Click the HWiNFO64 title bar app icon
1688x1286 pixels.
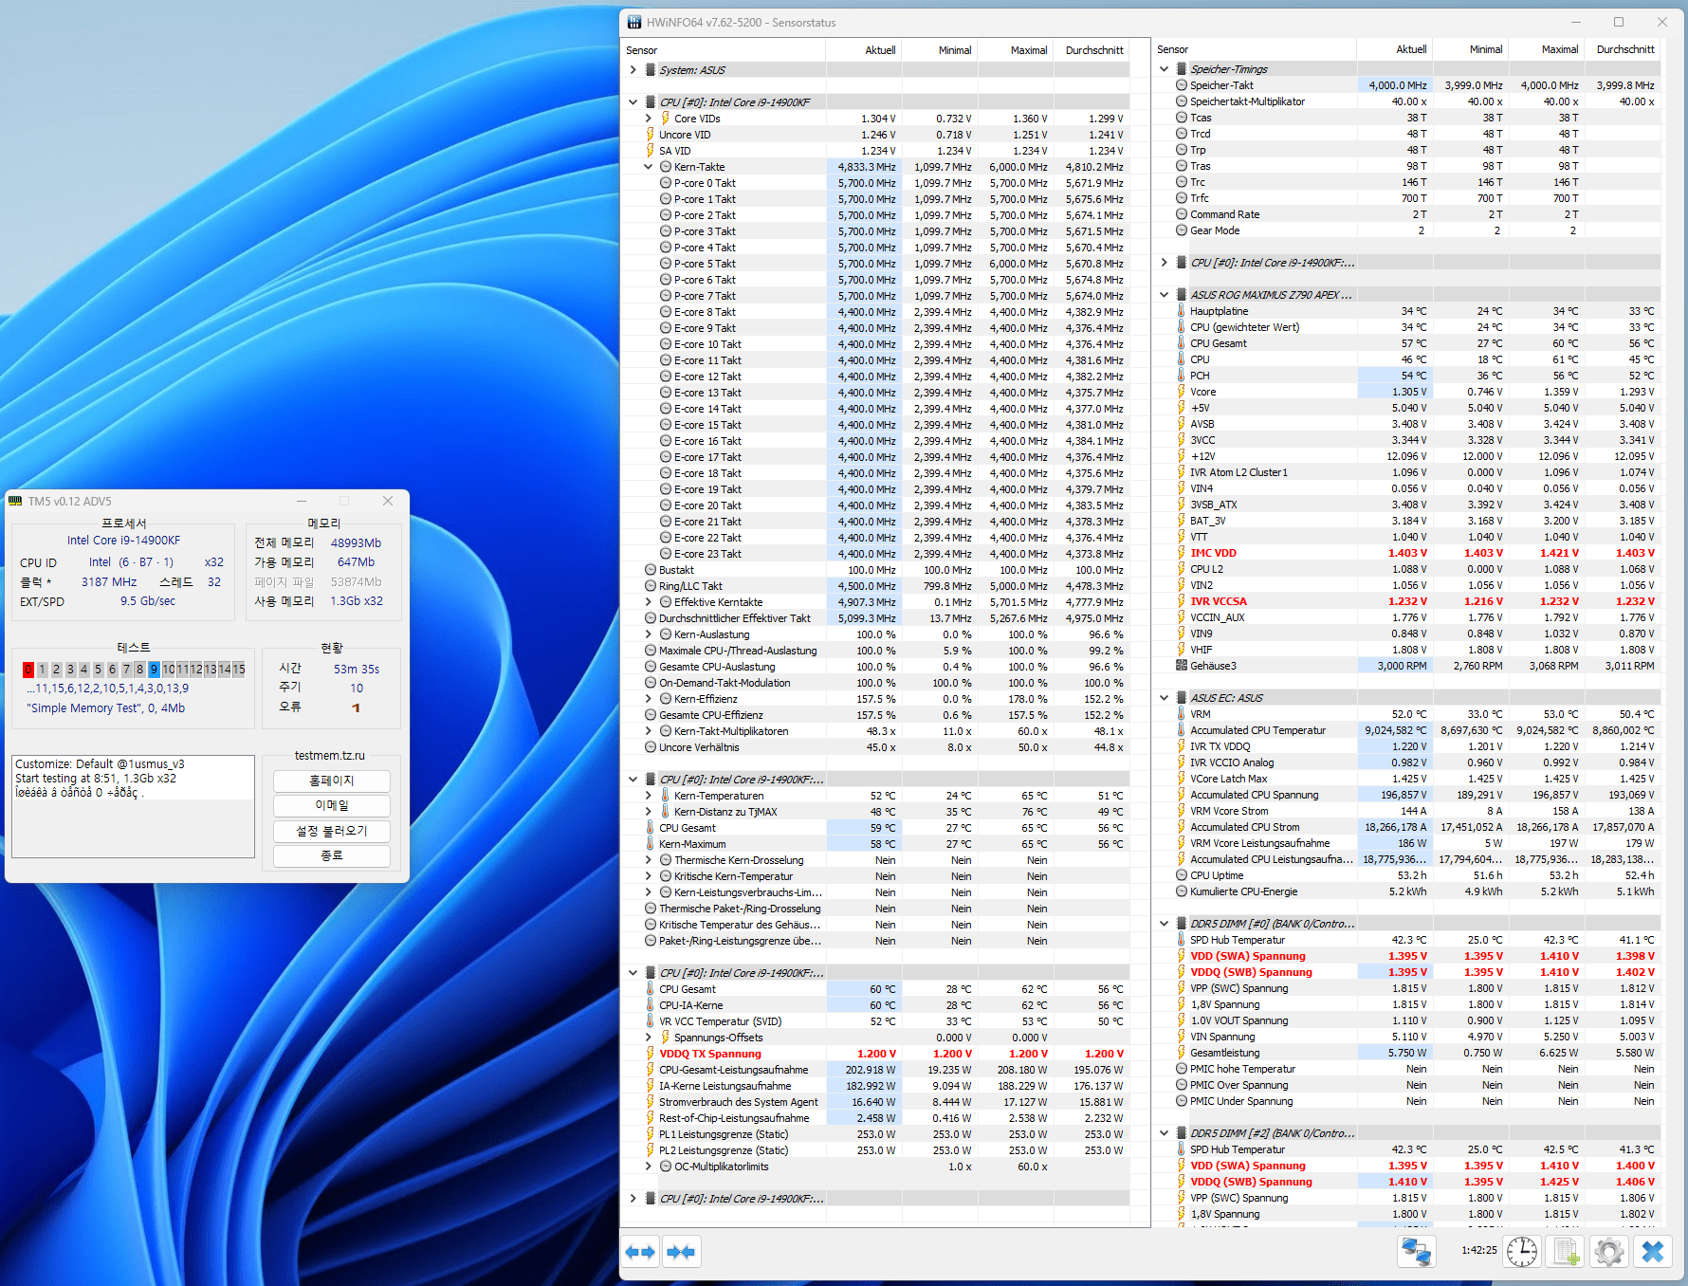click(634, 22)
